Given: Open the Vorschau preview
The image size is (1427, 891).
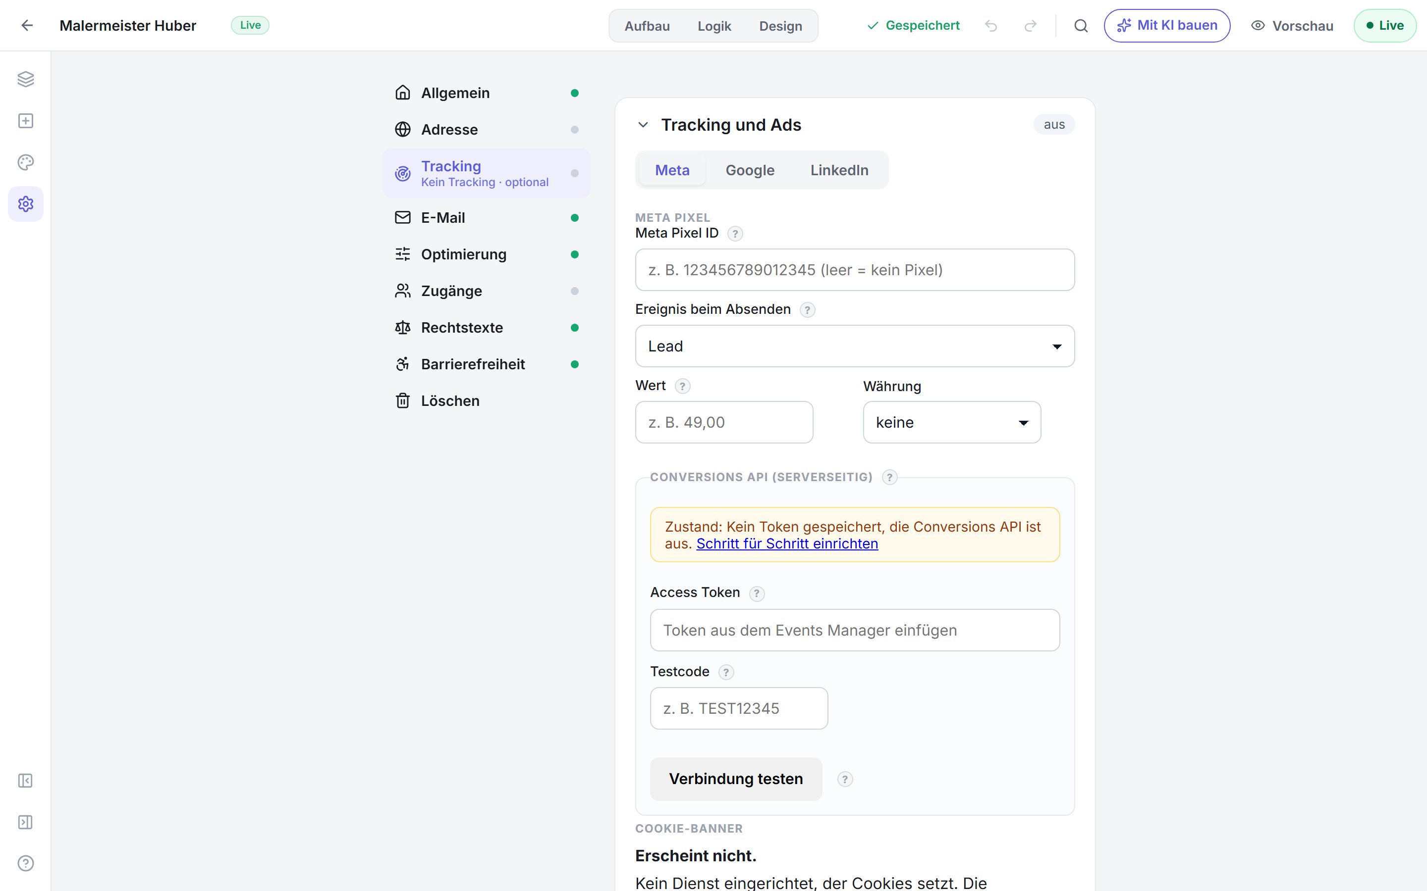Looking at the screenshot, I should coord(1292,26).
